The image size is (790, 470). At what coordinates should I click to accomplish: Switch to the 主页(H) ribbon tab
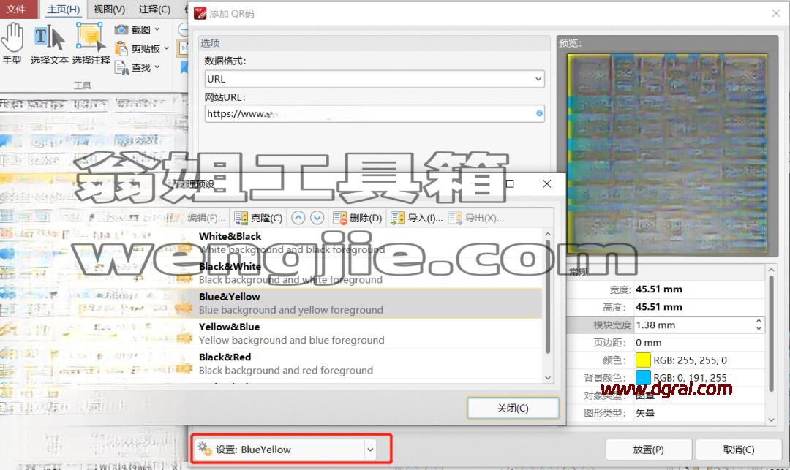point(64,9)
